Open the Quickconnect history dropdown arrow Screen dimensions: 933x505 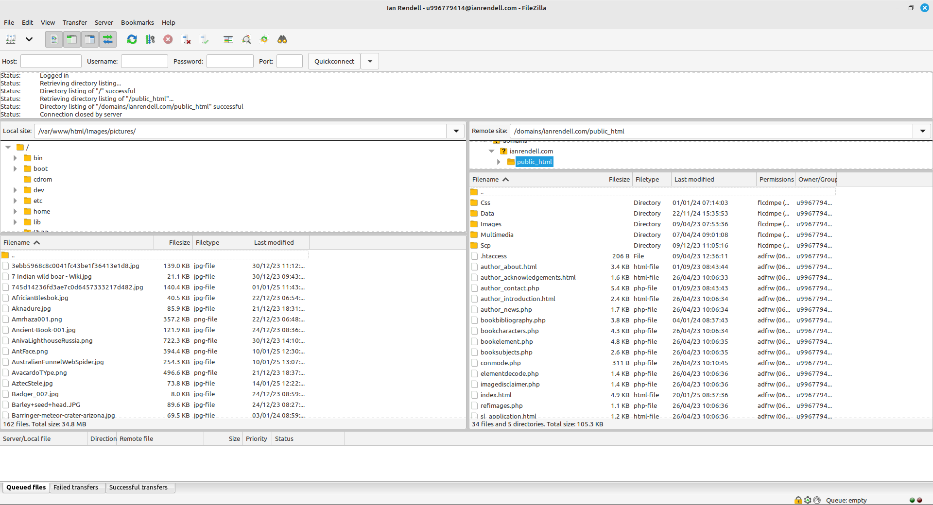pyautogui.click(x=370, y=61)
